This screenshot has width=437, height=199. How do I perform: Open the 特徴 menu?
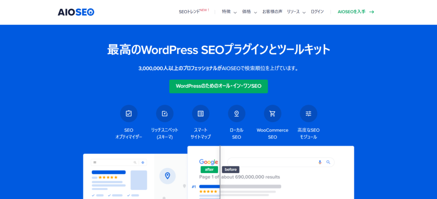point(226,12)
